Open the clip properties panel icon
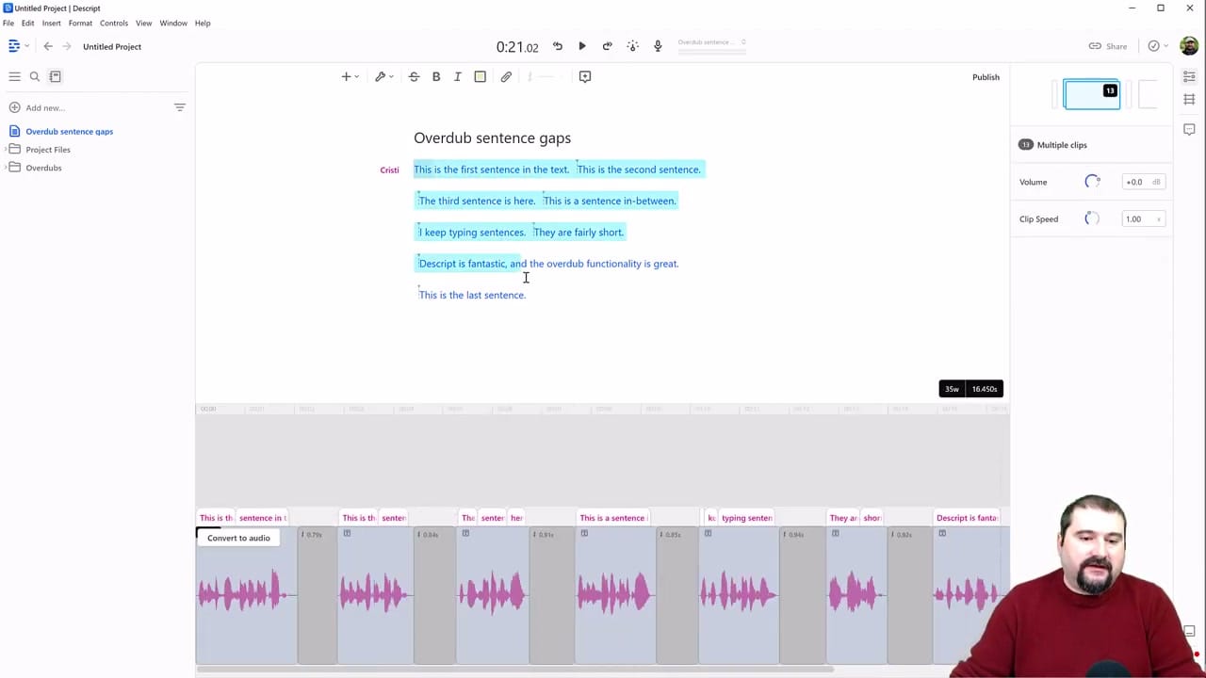This screenshot has height=678, width=1206. tap(1189, 76)
